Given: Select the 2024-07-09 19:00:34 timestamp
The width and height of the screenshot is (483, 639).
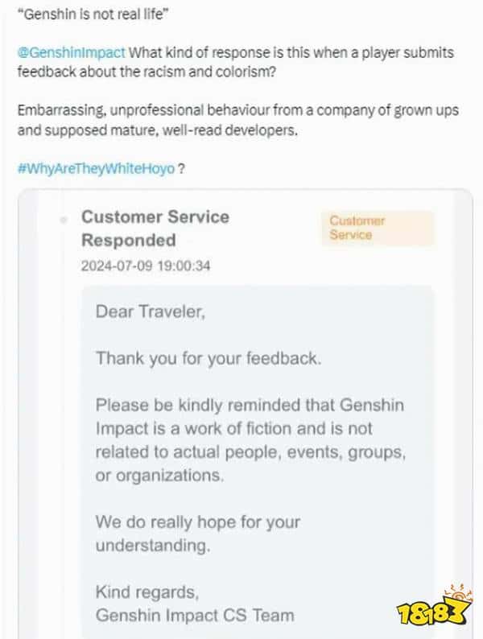Looking at the screenshot, I should (146, 266).
